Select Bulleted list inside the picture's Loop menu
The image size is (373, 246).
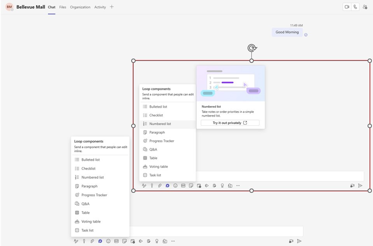point(168,107)
